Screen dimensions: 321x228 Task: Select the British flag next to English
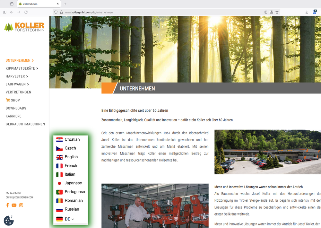59,157
